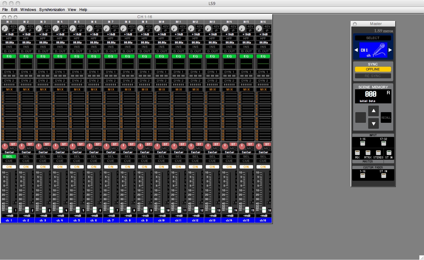Click the pan knob on ch 6
This screenshot has height=260, width=424.
(x=89, y=146)
